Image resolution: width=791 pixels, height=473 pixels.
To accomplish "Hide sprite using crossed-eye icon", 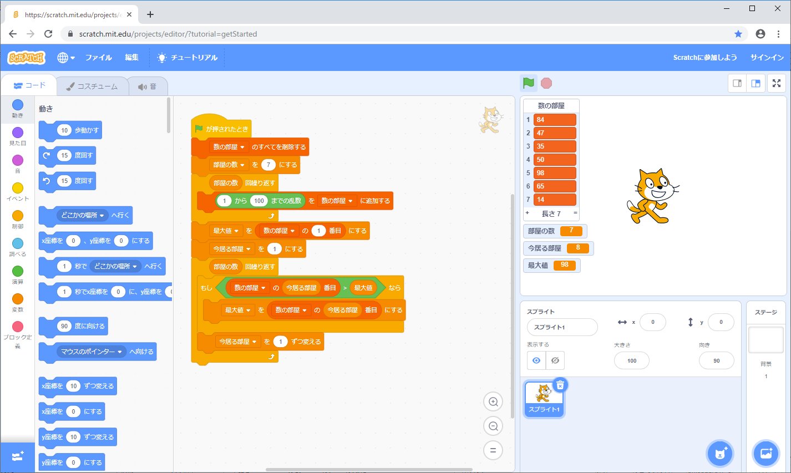I will 555,360.
